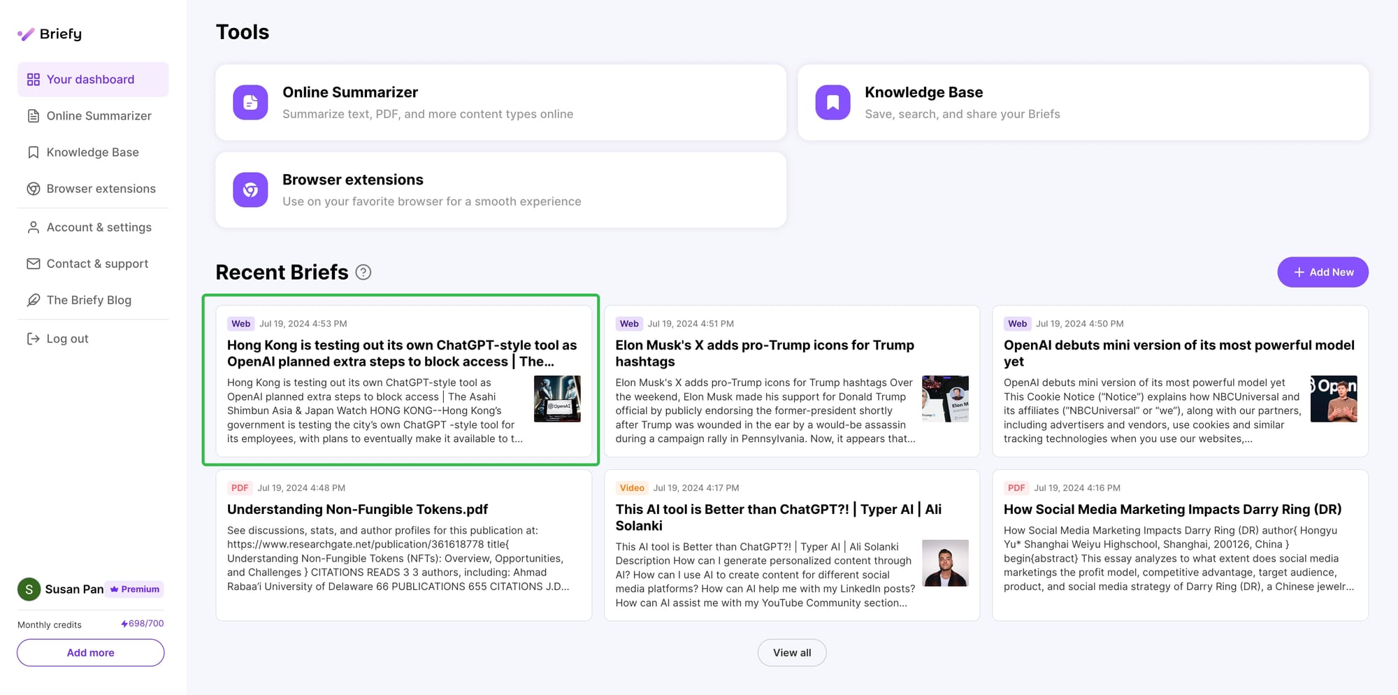Open Your dashboard in the sidebar

[93, 80]
